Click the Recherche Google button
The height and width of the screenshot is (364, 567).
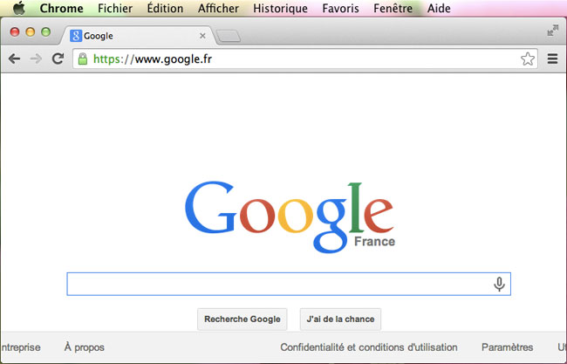point(243,319)
